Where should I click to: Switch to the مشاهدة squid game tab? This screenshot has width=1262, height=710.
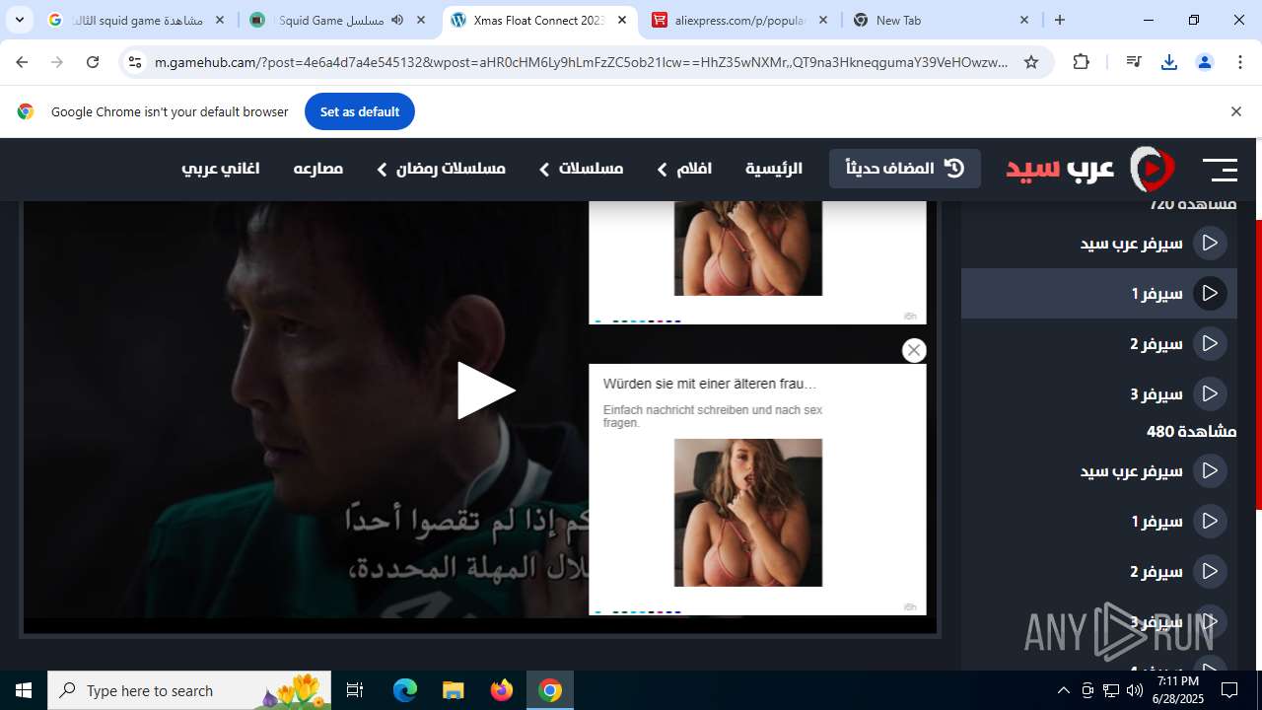pos(136,20)
